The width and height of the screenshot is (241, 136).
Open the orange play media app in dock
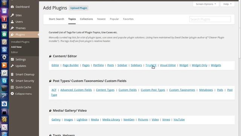click(x=4, y=65)
